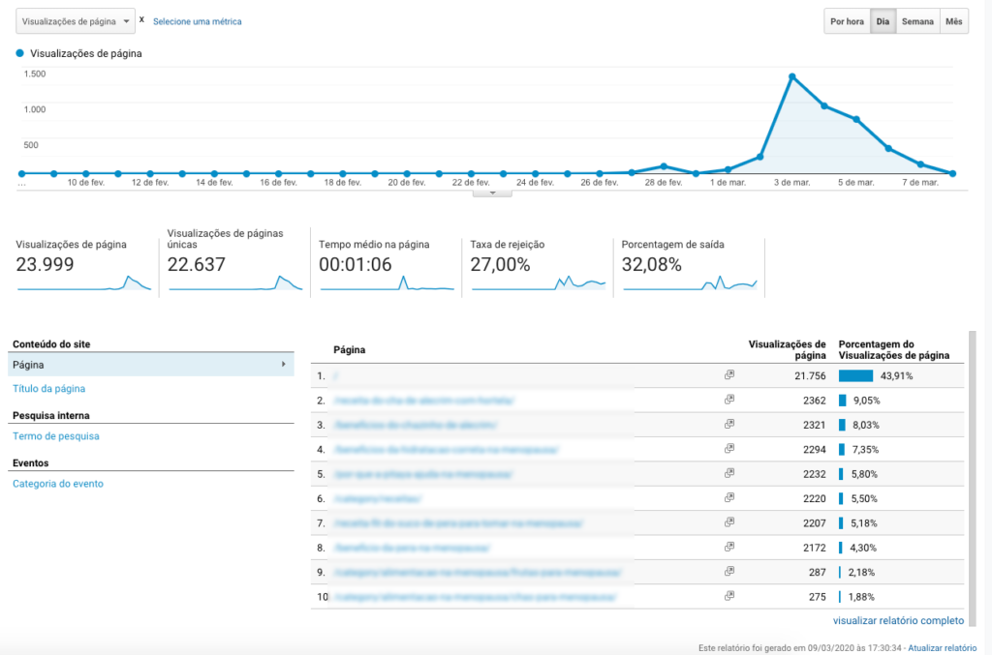Remove the Visualizações de página metric (x)
The width and height of the screenshot is (992, 655).
[141, 19]
